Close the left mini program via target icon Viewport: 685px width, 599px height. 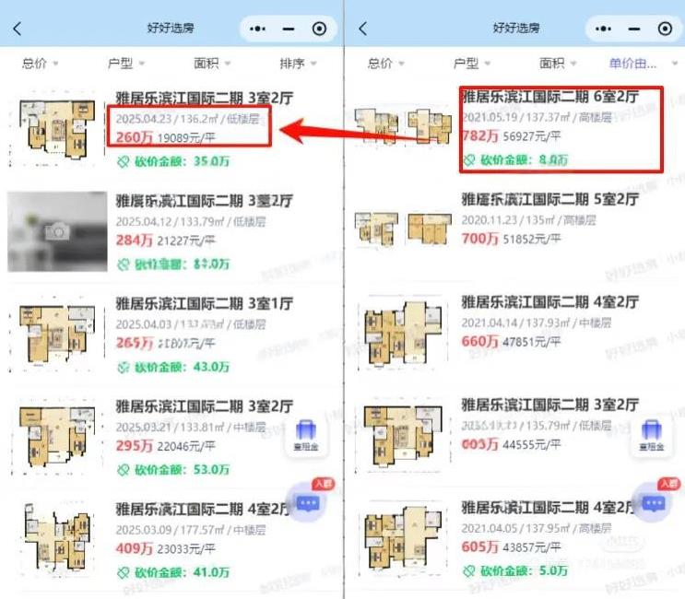click(x=319, y=29)
